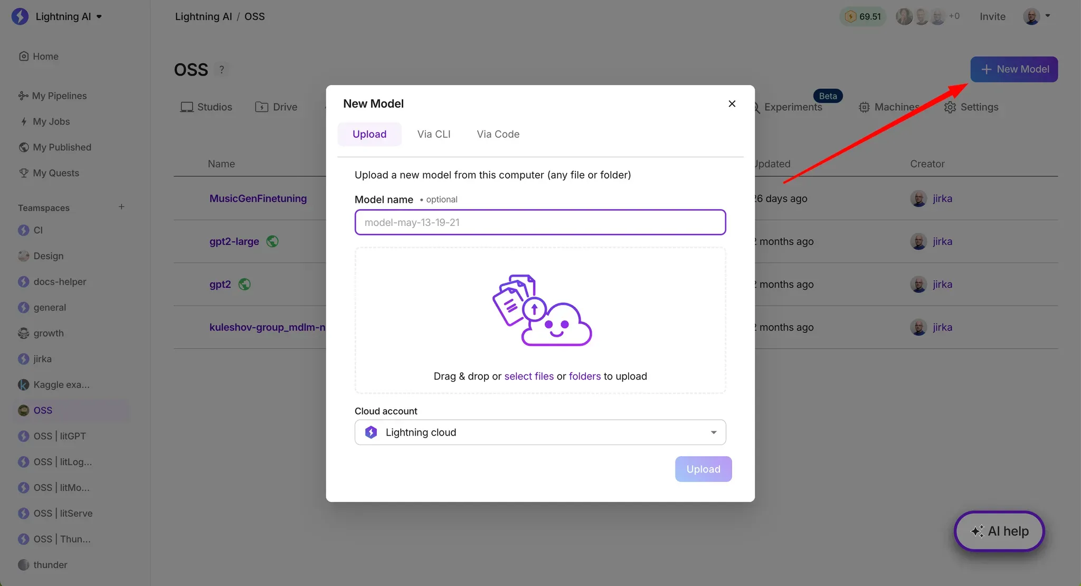Select the Design teamspace
The height and width of the screenshot is (586, 1081).
click(x=41, y=256)
